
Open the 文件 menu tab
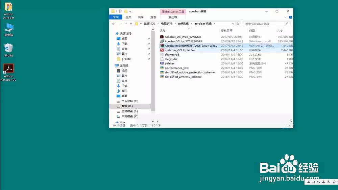116,17
